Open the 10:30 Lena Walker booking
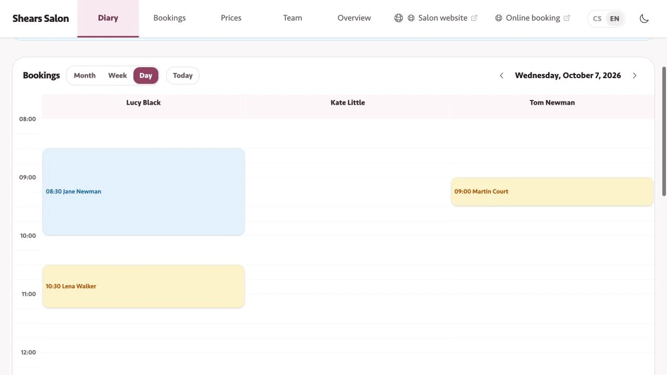This screenshot has width=667, height=375. point(143,286)
